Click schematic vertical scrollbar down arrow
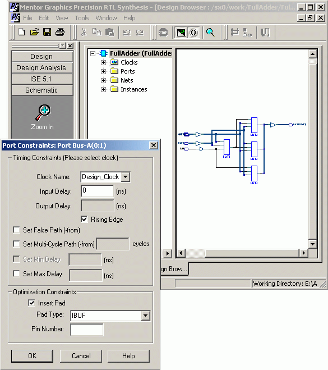Image resolution: width=328 pixels, height=370 pixels. pos(313,244)
